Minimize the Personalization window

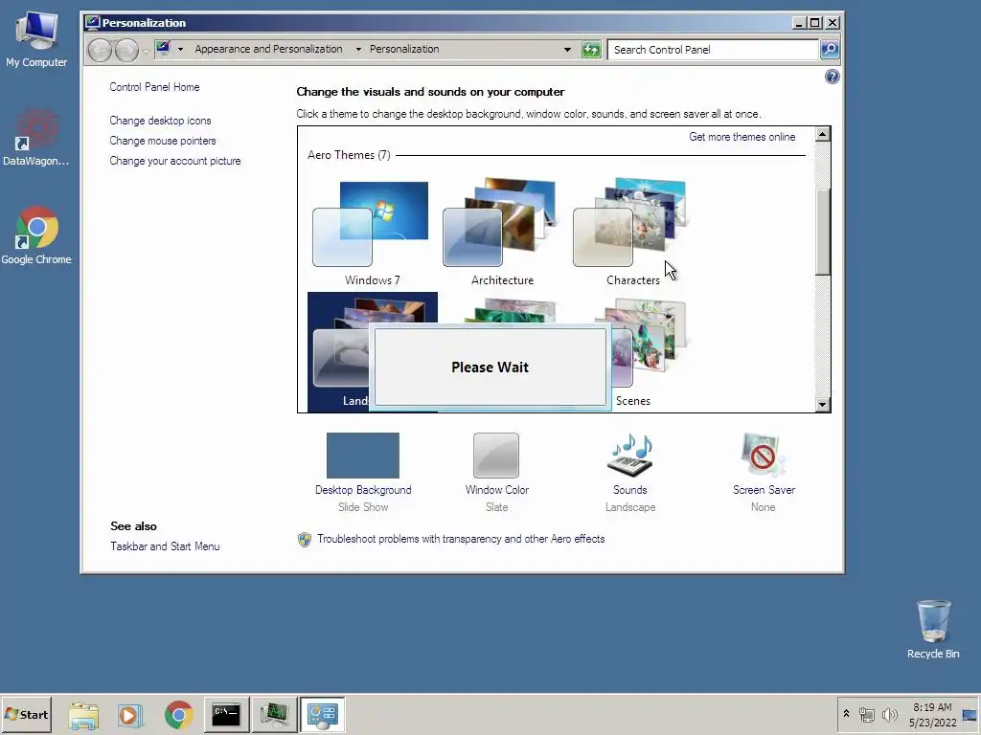[x=798, y=23]
